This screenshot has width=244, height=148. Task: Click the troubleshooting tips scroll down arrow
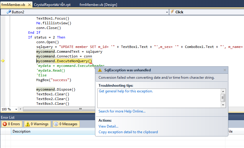tap(223, 105)
